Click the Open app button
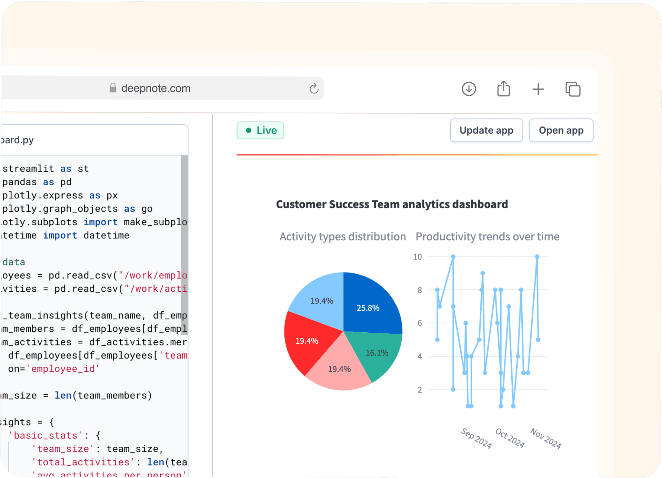 (561, 131)
